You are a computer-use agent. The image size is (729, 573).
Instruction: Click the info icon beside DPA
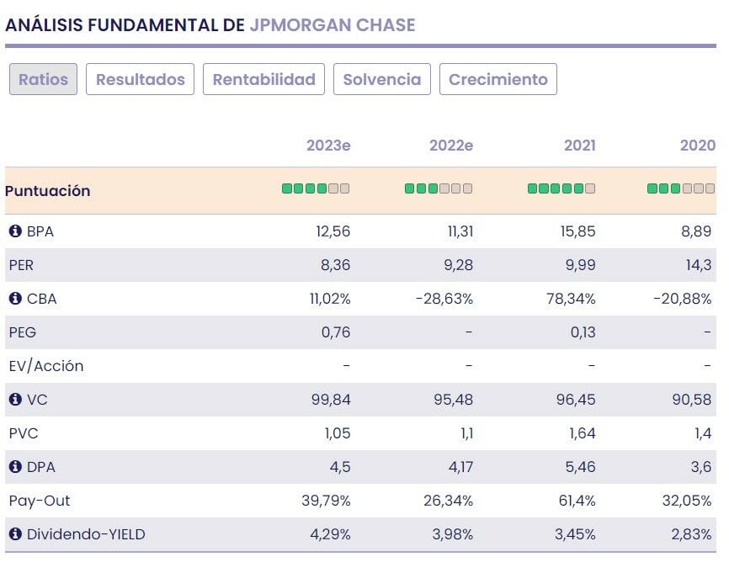(15, 467)
